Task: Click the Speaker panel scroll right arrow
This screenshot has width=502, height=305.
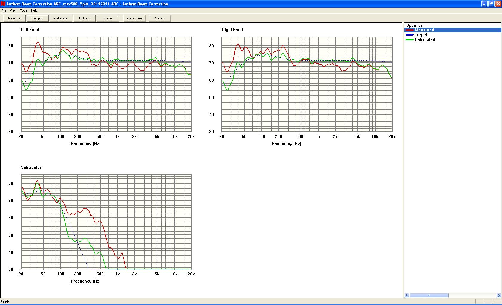Action: pyautogui.click(x=499, y=295)
